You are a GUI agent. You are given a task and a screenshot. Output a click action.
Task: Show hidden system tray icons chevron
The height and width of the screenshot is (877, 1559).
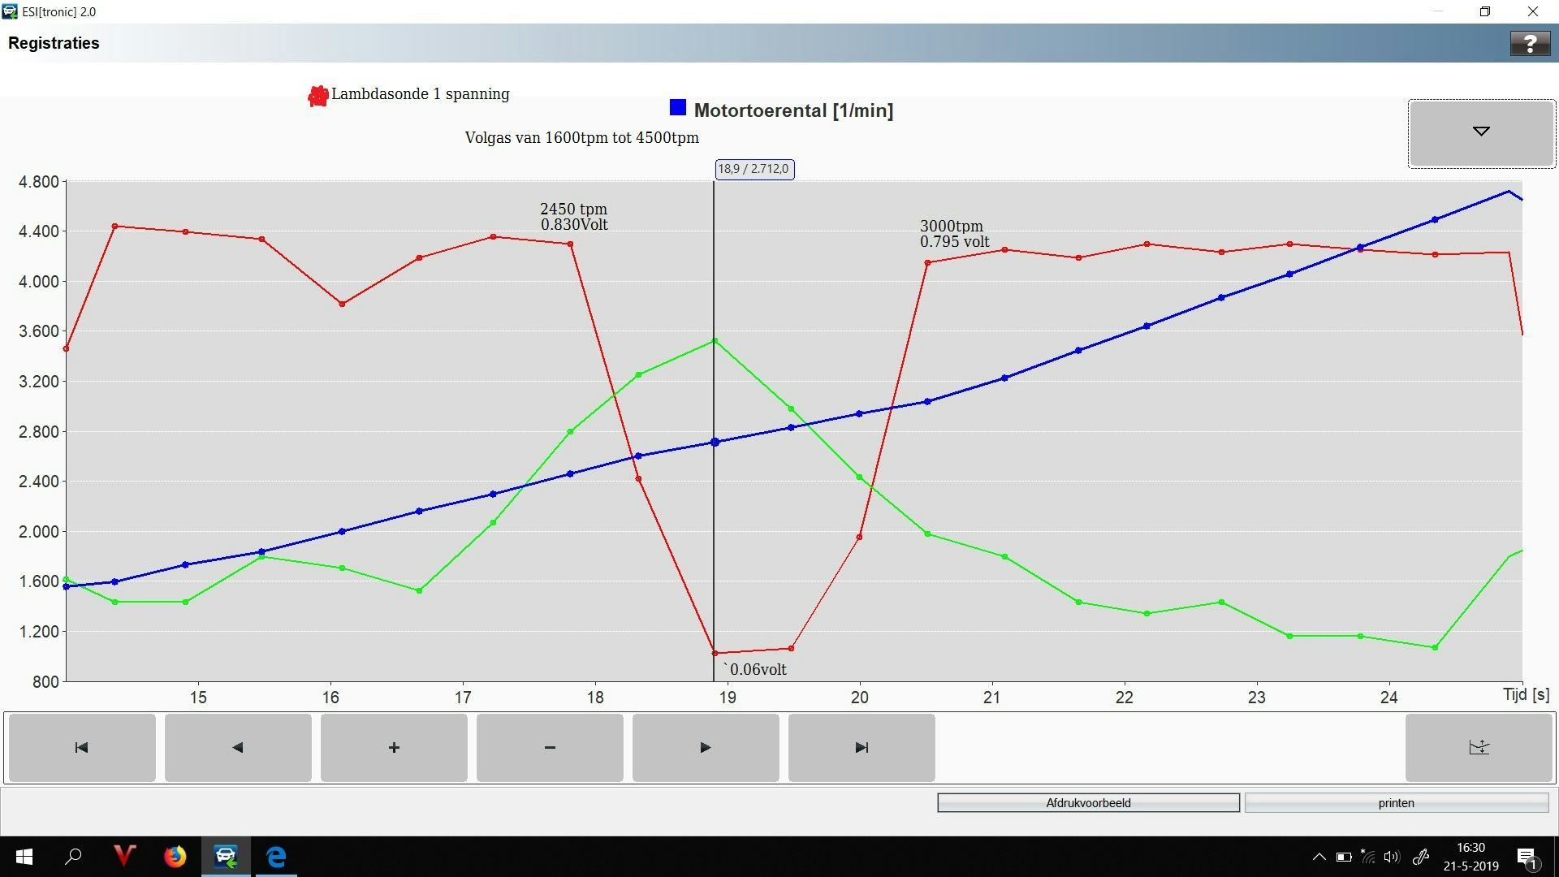click(x=1319, y=858)
